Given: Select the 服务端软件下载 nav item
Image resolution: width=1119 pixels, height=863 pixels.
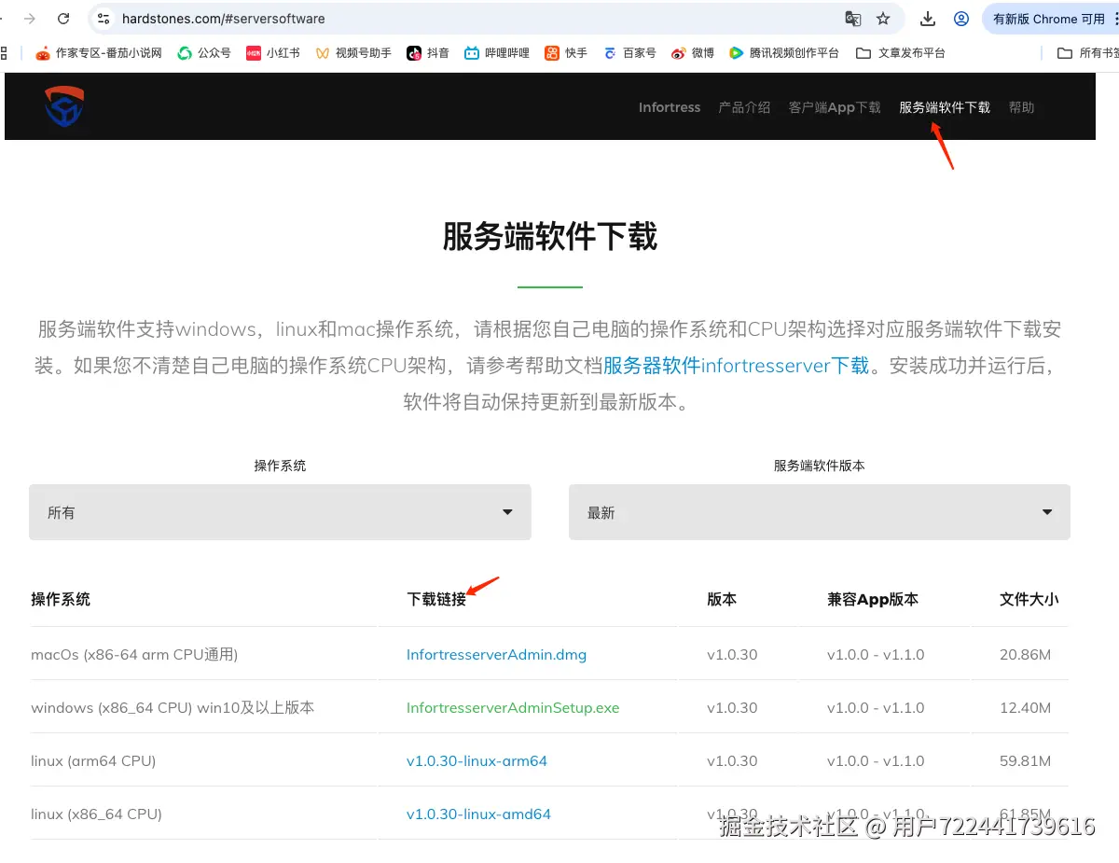Looking at the screenshot, I should [x=945, y=107].
